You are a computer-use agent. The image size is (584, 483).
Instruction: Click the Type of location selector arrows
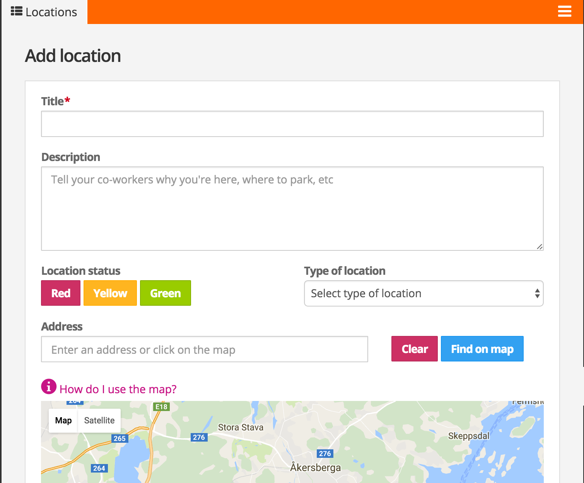[537, 293]
